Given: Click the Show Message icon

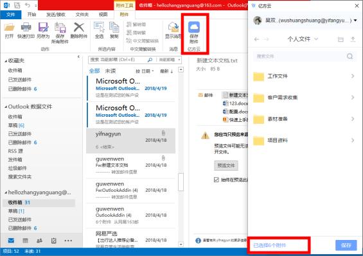Looking at the screenshot, I should pyautogui.click(x=173, y=28).
